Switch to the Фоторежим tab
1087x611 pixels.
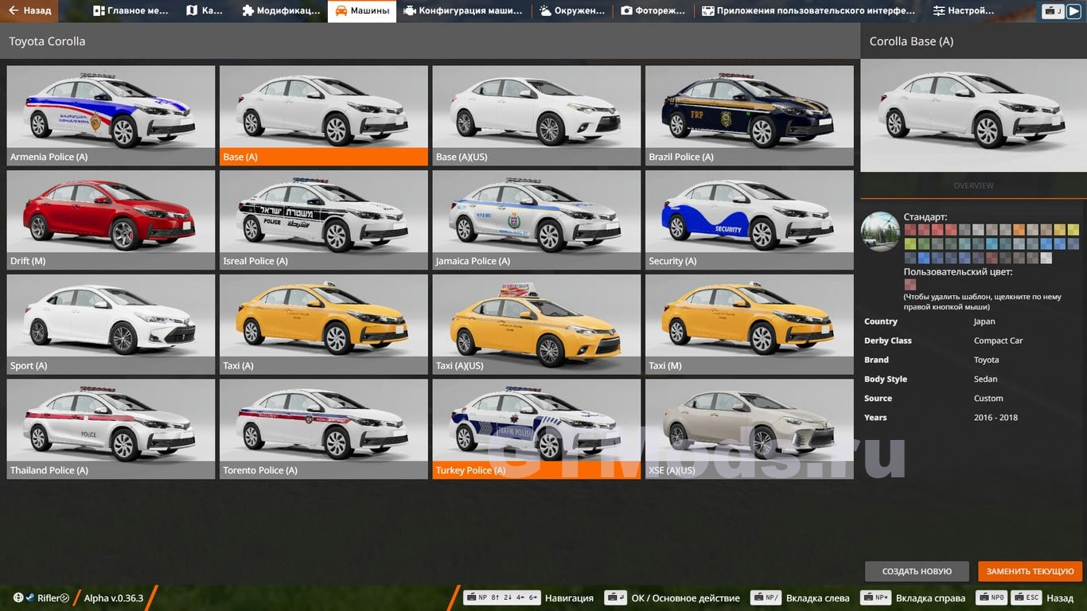tap(653, 11)
